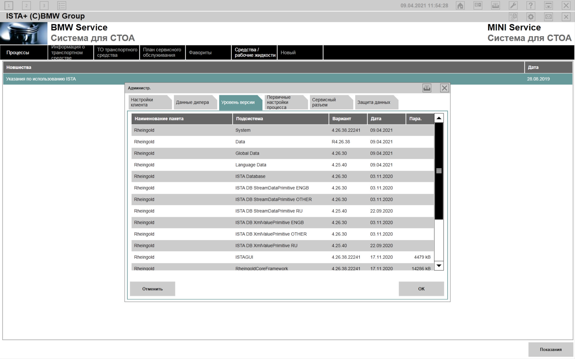Viewport: 575px width, 359px height.
Task: Select the Новый tab
Action: pyautogui.click(x=300, y=52)
